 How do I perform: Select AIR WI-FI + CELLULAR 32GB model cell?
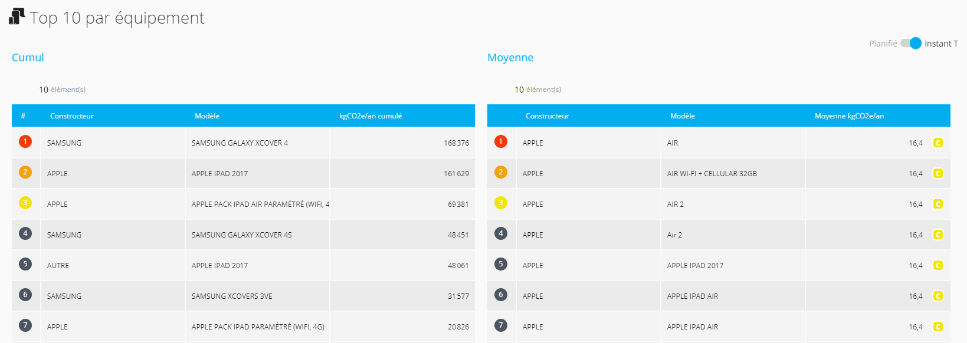coord(733,173)
